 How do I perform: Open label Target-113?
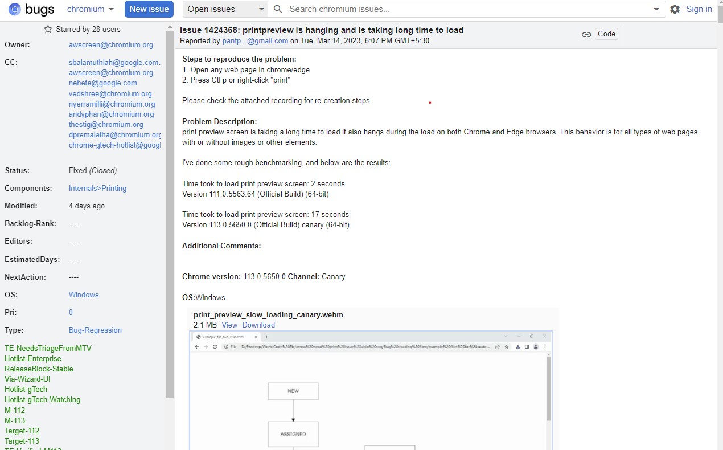[22, 441]
